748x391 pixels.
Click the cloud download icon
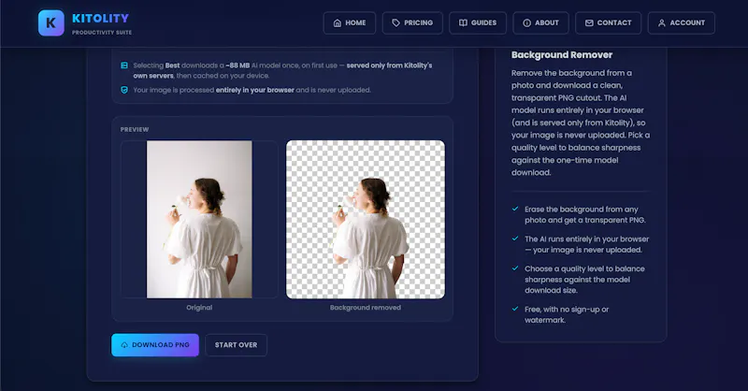pyautogui.click(x=124, y=344)
